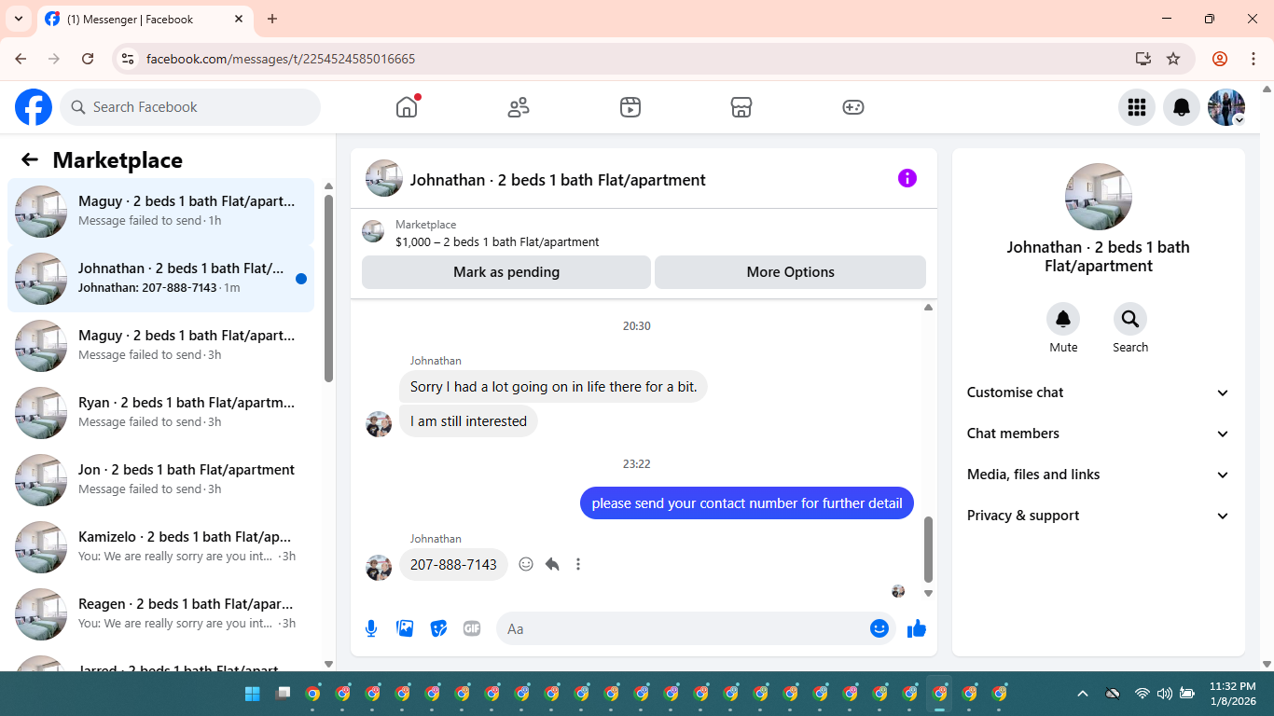Screen dimensions: 1274x716
Task: Reload the Facebook page
Action: (x=88, y=59)
